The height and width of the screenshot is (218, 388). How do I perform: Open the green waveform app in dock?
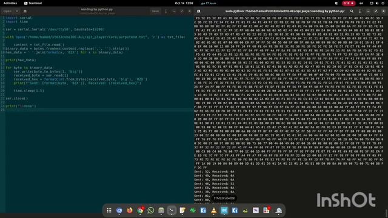point(193,210)
